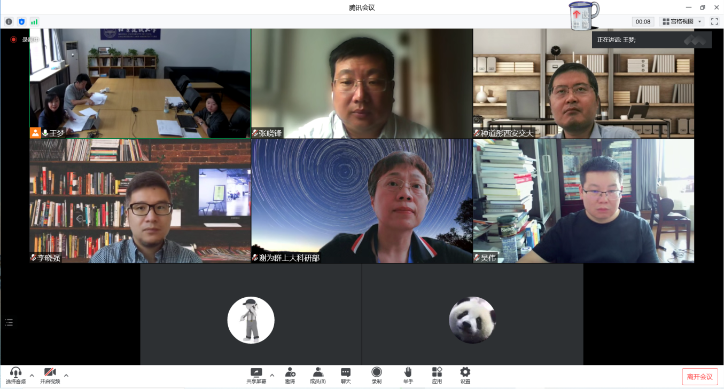Toggle the 录制 recording button
Screen dimensions: 724x389
(377, 375)
